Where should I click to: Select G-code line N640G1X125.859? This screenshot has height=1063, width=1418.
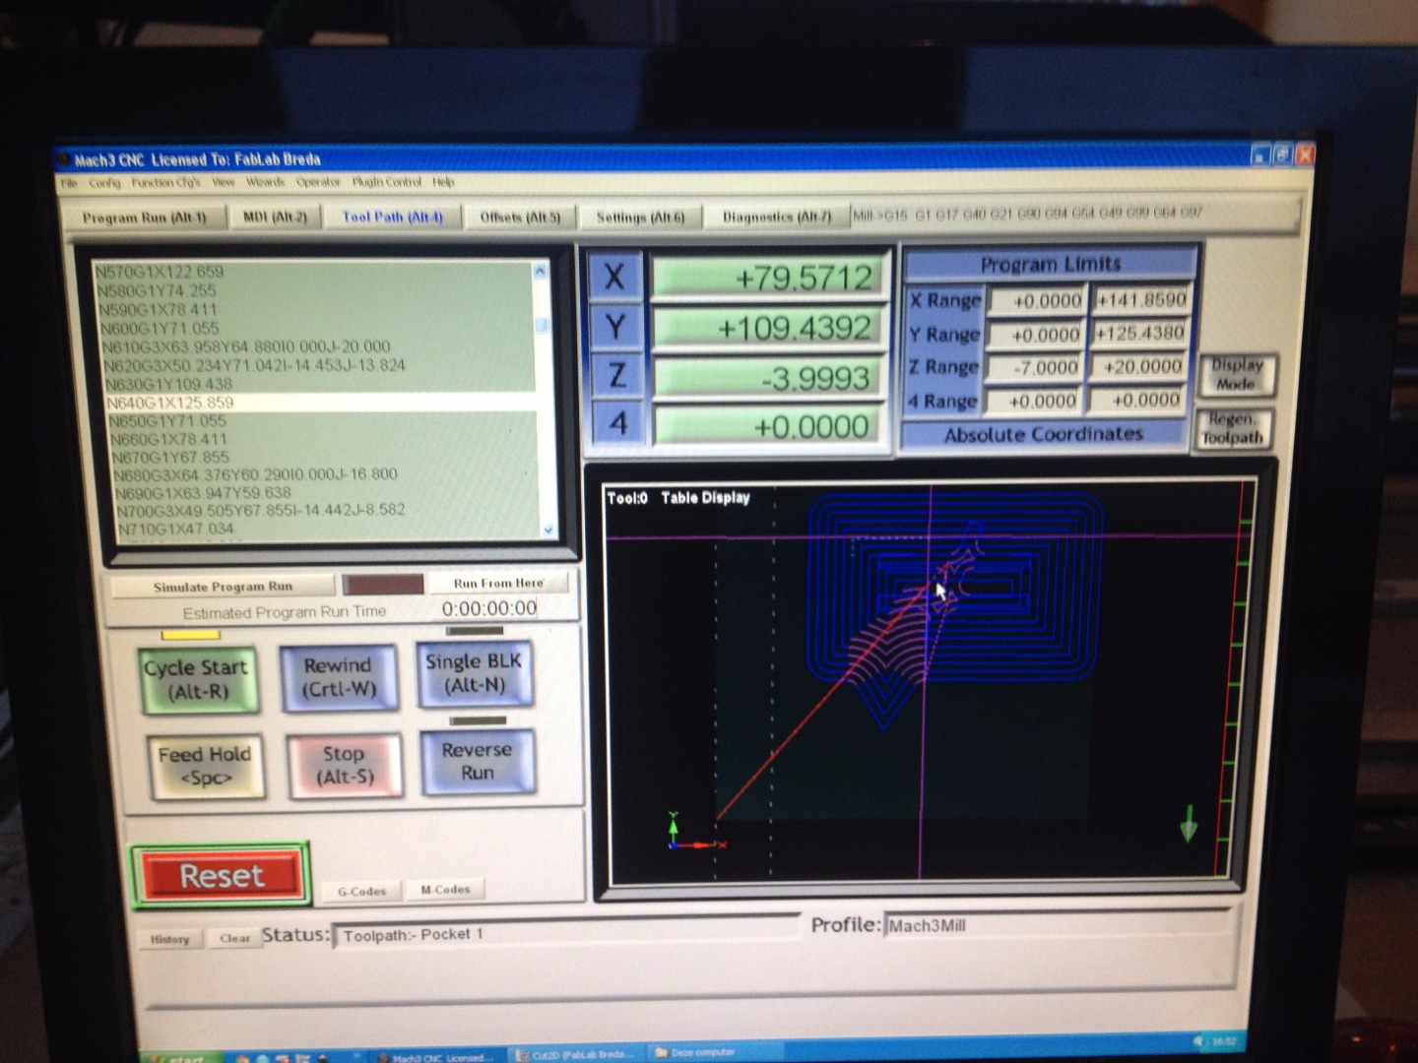click(321, 402)
